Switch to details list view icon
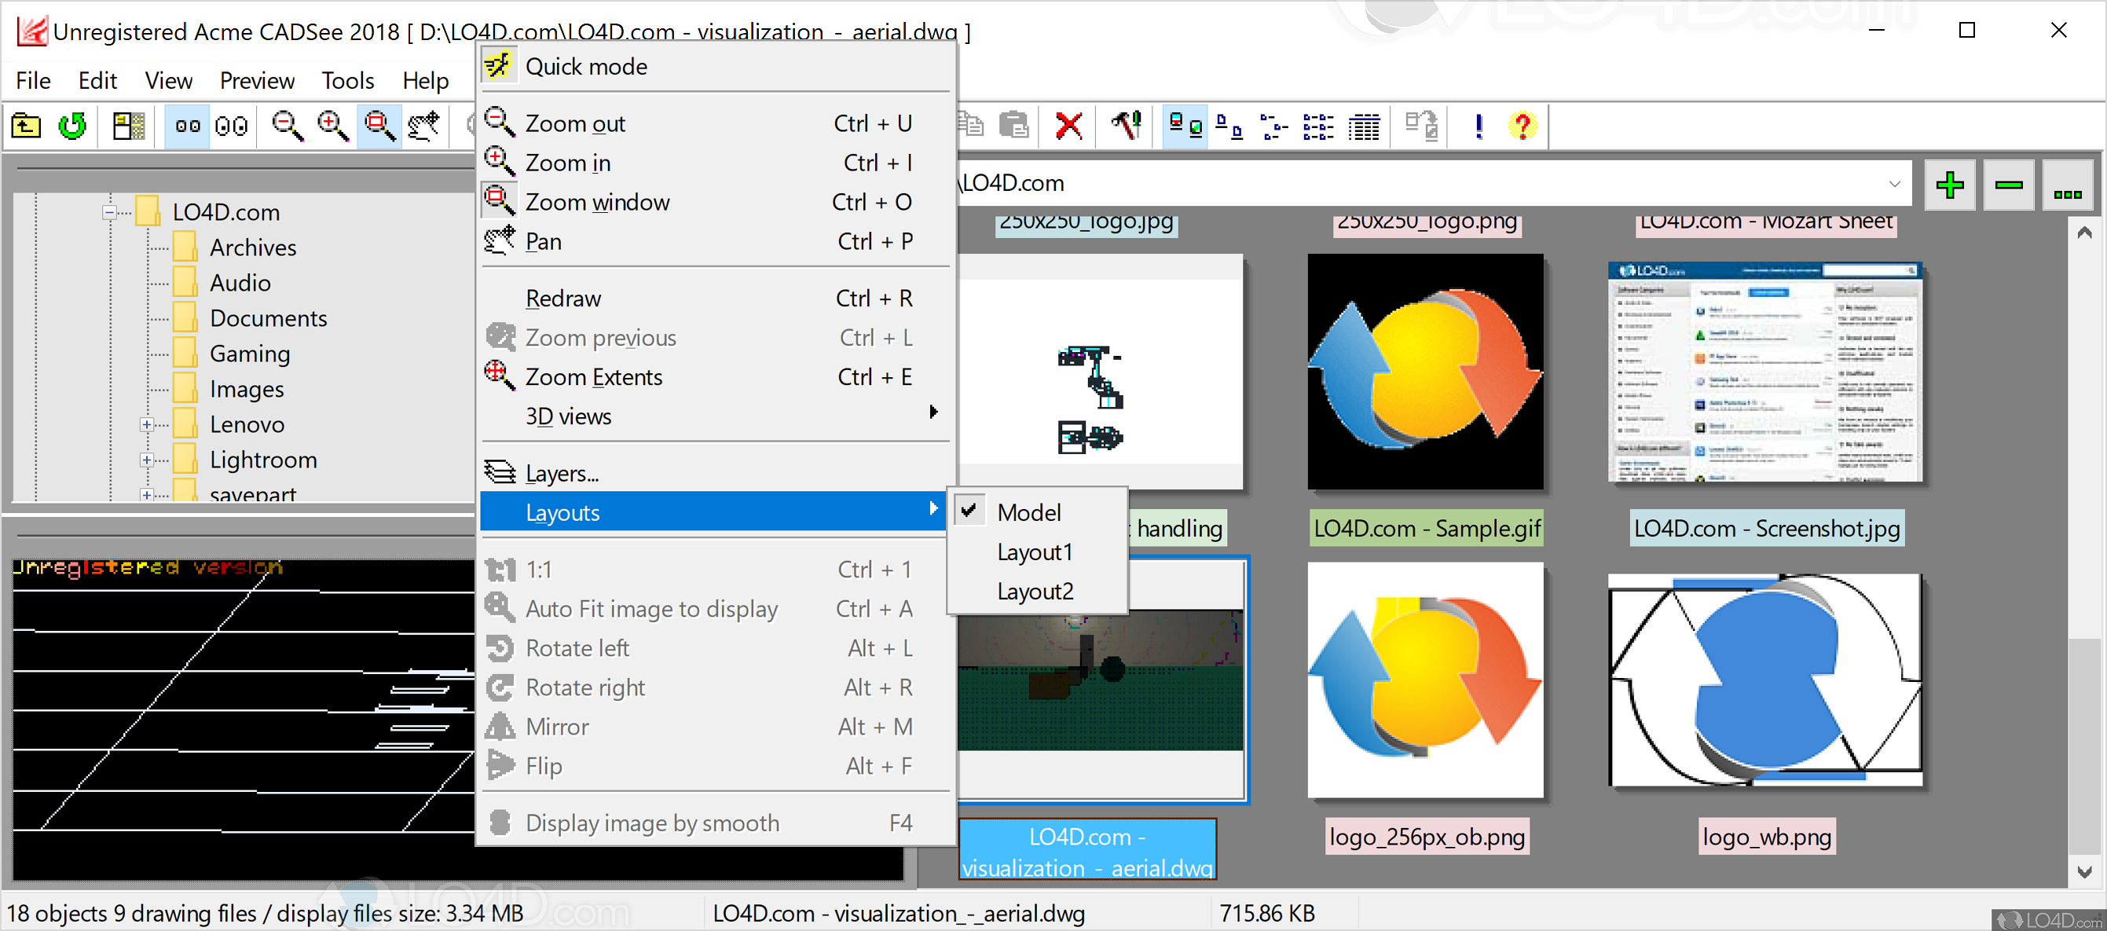Image resolution: width=2107 pixels, height=931 pixels. point(1364,126)
